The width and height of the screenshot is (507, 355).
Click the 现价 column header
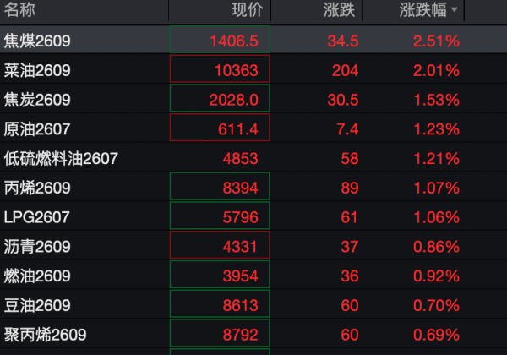click(x=248, y=9)
